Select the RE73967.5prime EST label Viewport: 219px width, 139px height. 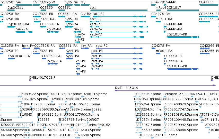click(148, 125)
